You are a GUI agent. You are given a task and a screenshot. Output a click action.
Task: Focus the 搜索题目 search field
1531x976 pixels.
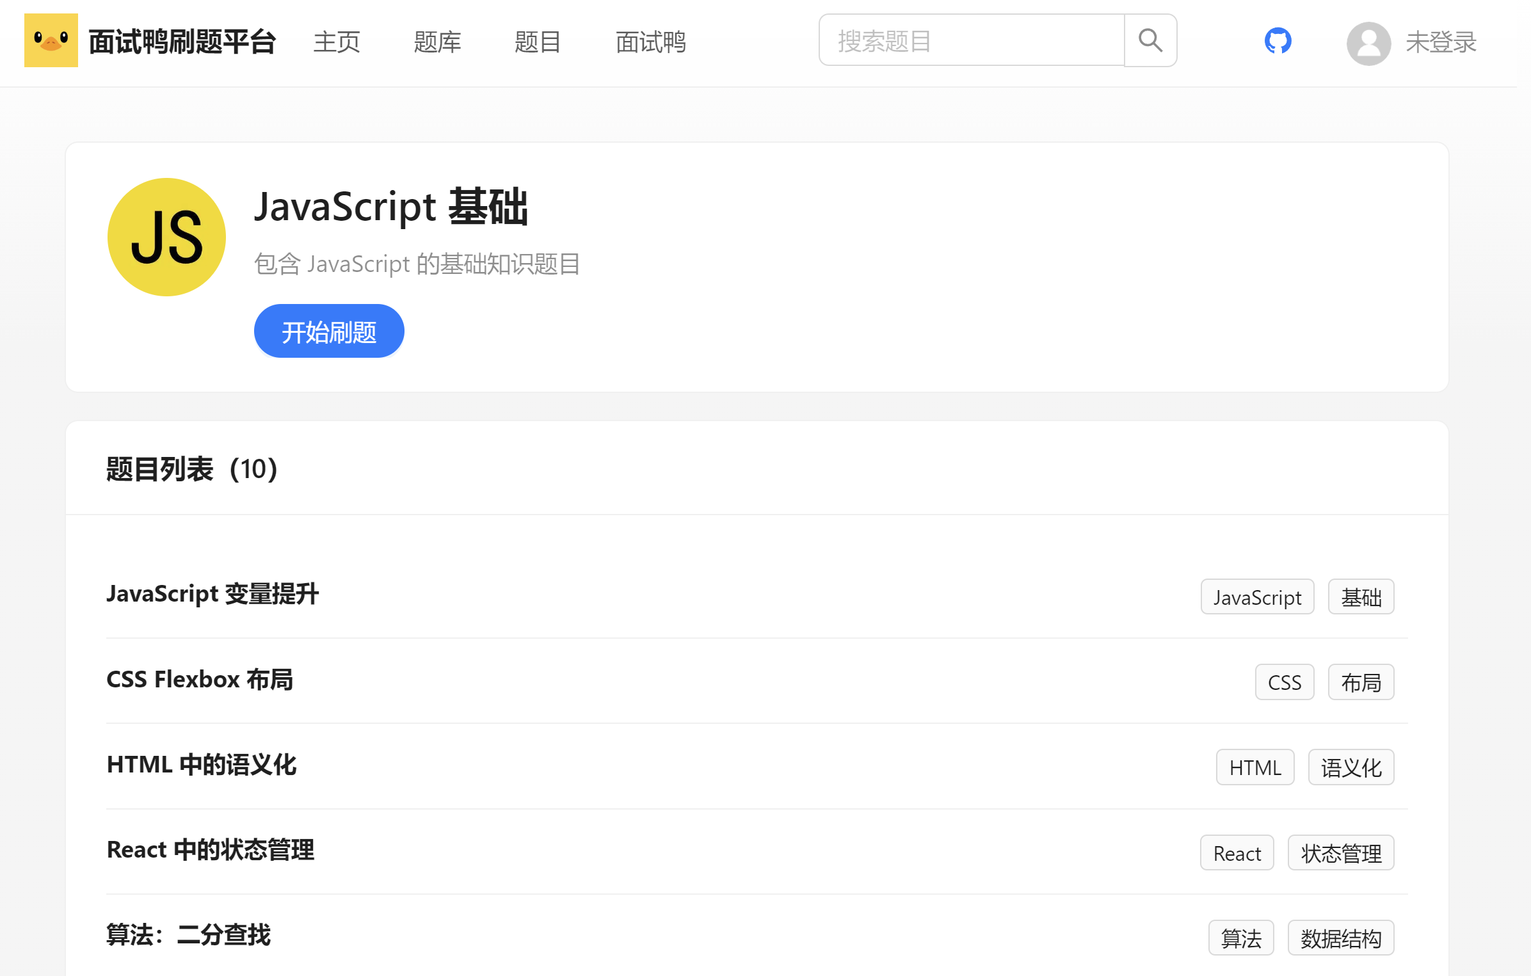[x=970, y=40]
